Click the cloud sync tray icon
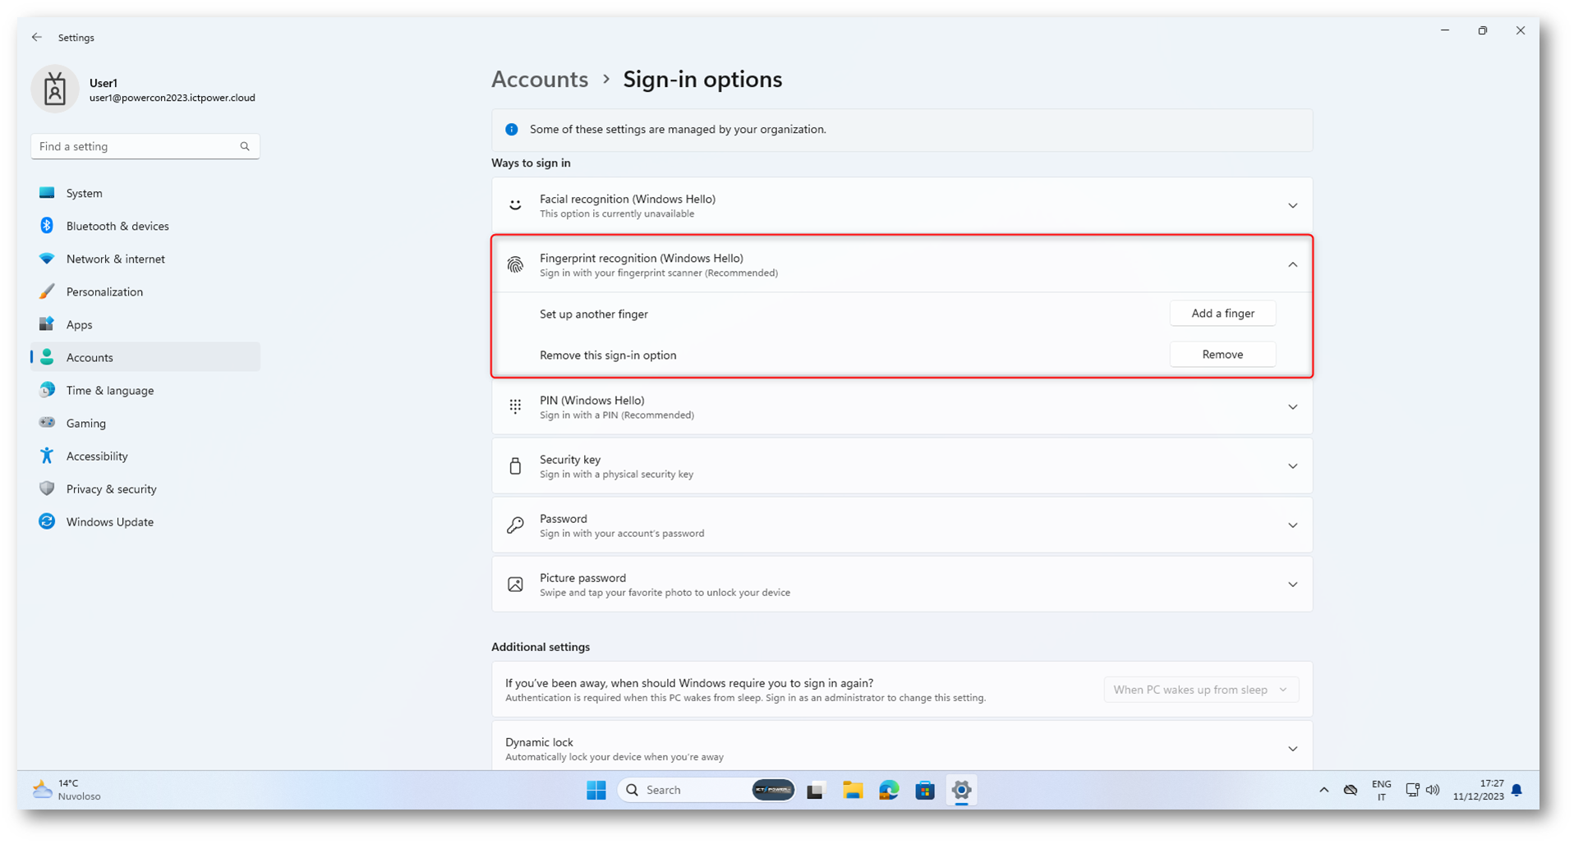 click(x=1351, y=790)
